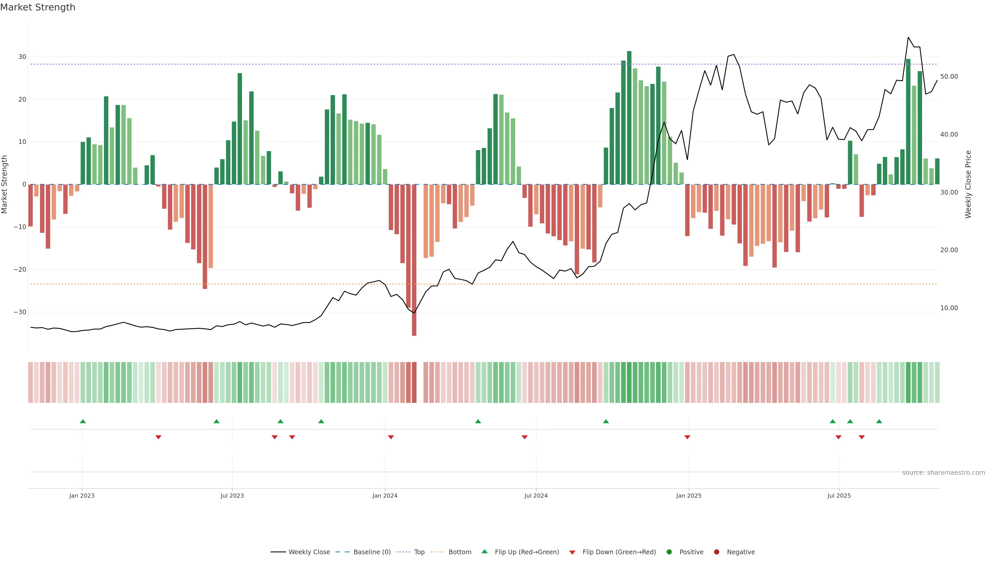Image resolution: width=998 pixels, height=561 pixels.
Task: Click the red Flip Down triangle in legend
Action: [x=572, y=552]
